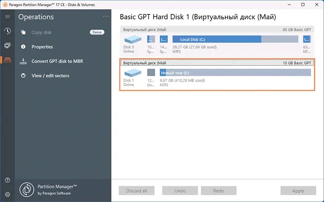
Task: Select the Disk 1 drive icon
Action: (x=133, y=73)
